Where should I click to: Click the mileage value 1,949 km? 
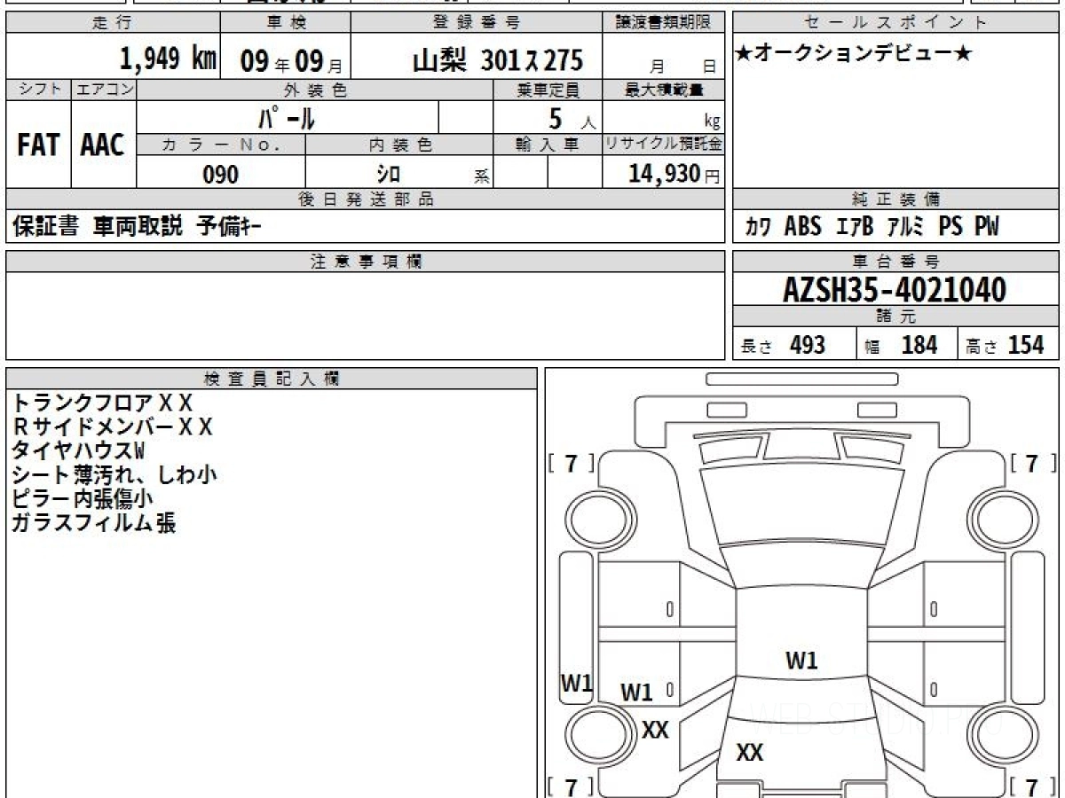tap(168, 59)
